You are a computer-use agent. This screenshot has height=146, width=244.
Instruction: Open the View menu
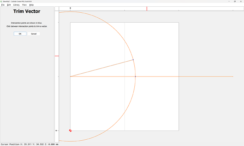click(x=24, y=5)
